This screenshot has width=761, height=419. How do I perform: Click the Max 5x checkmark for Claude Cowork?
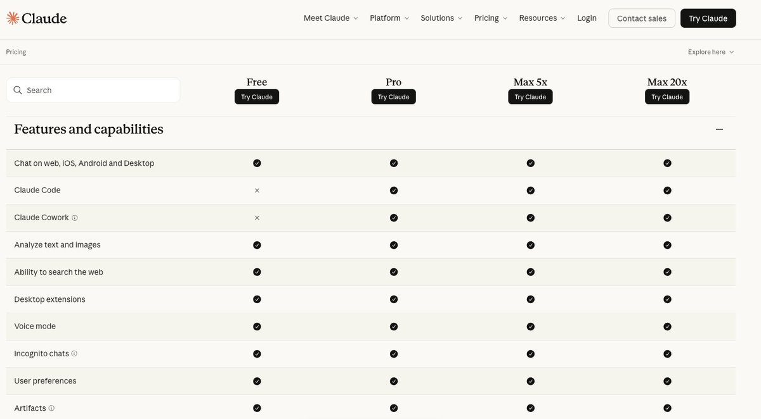point(531,218)
